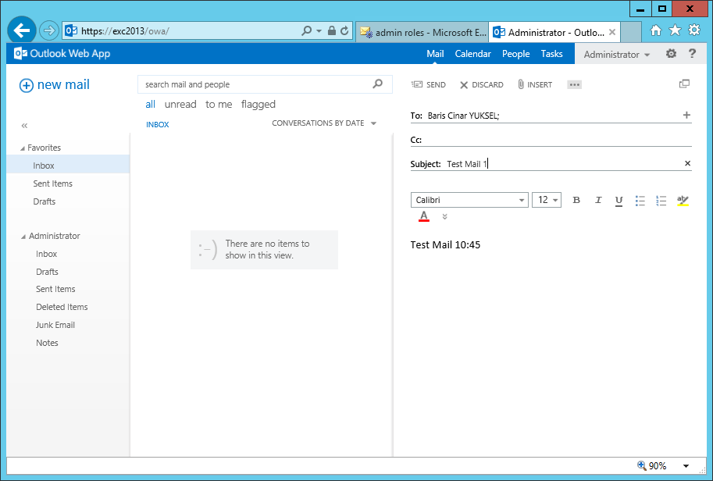Collapse the folder pane with double chevron
Viewport: 713px width, 481px height.
(x=24, y=126)
